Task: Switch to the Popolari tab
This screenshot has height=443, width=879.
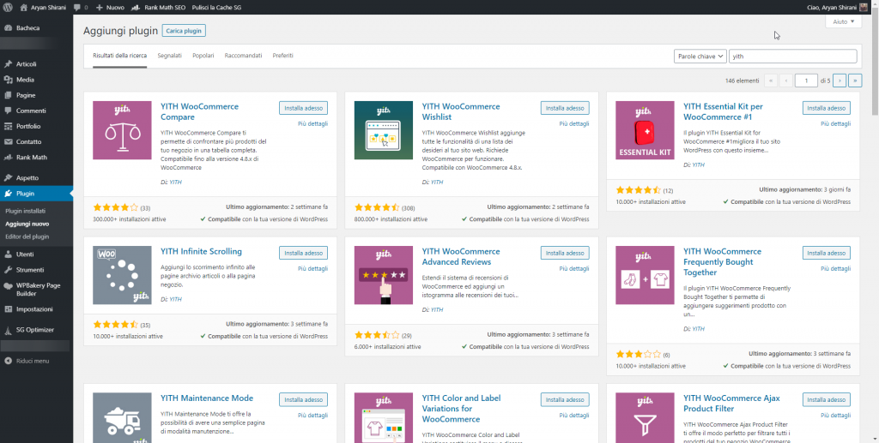Action: click(x=203, y=55)
